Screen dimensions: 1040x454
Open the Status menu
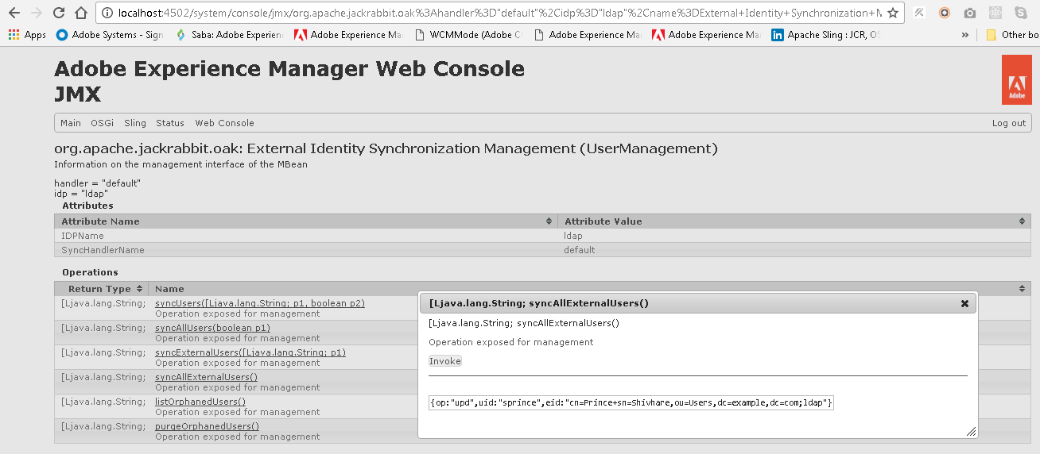[x=170, y=123]
